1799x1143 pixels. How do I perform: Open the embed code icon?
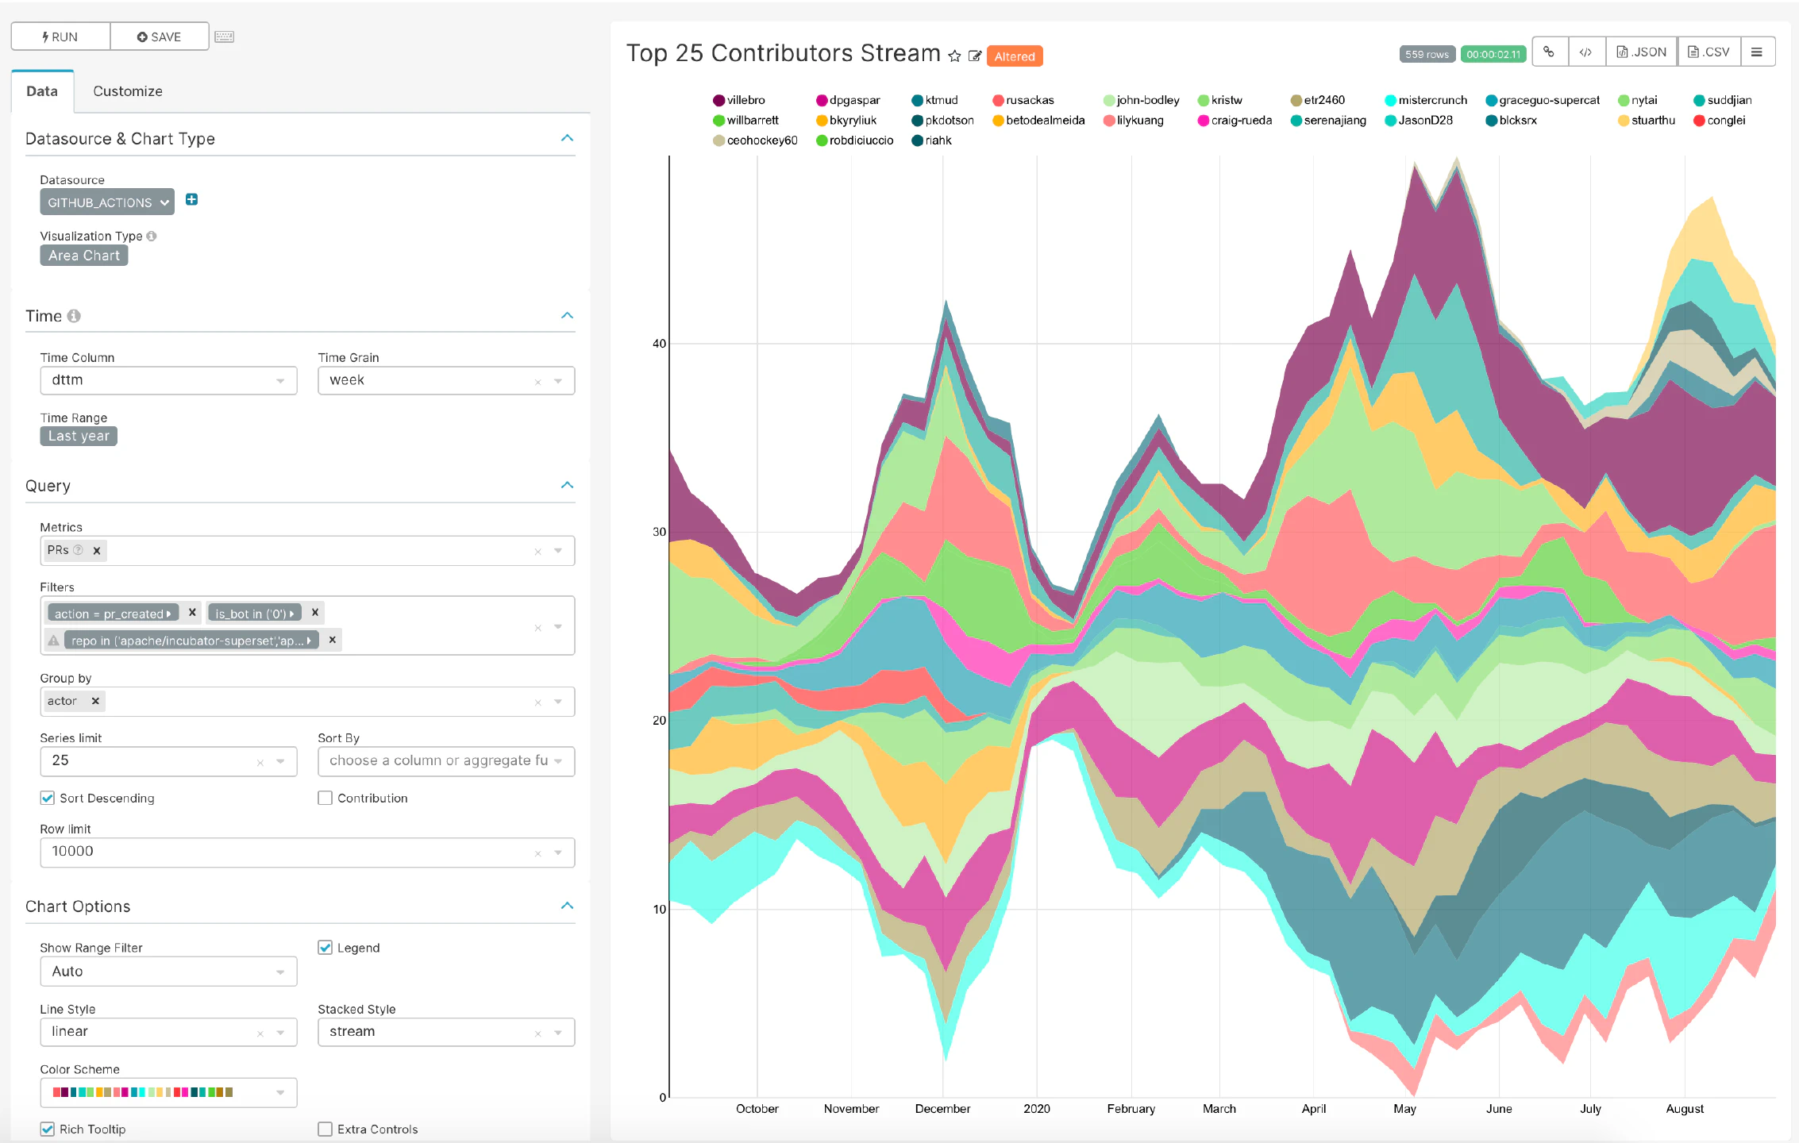pyautogui.click(x=1585, y=52)
